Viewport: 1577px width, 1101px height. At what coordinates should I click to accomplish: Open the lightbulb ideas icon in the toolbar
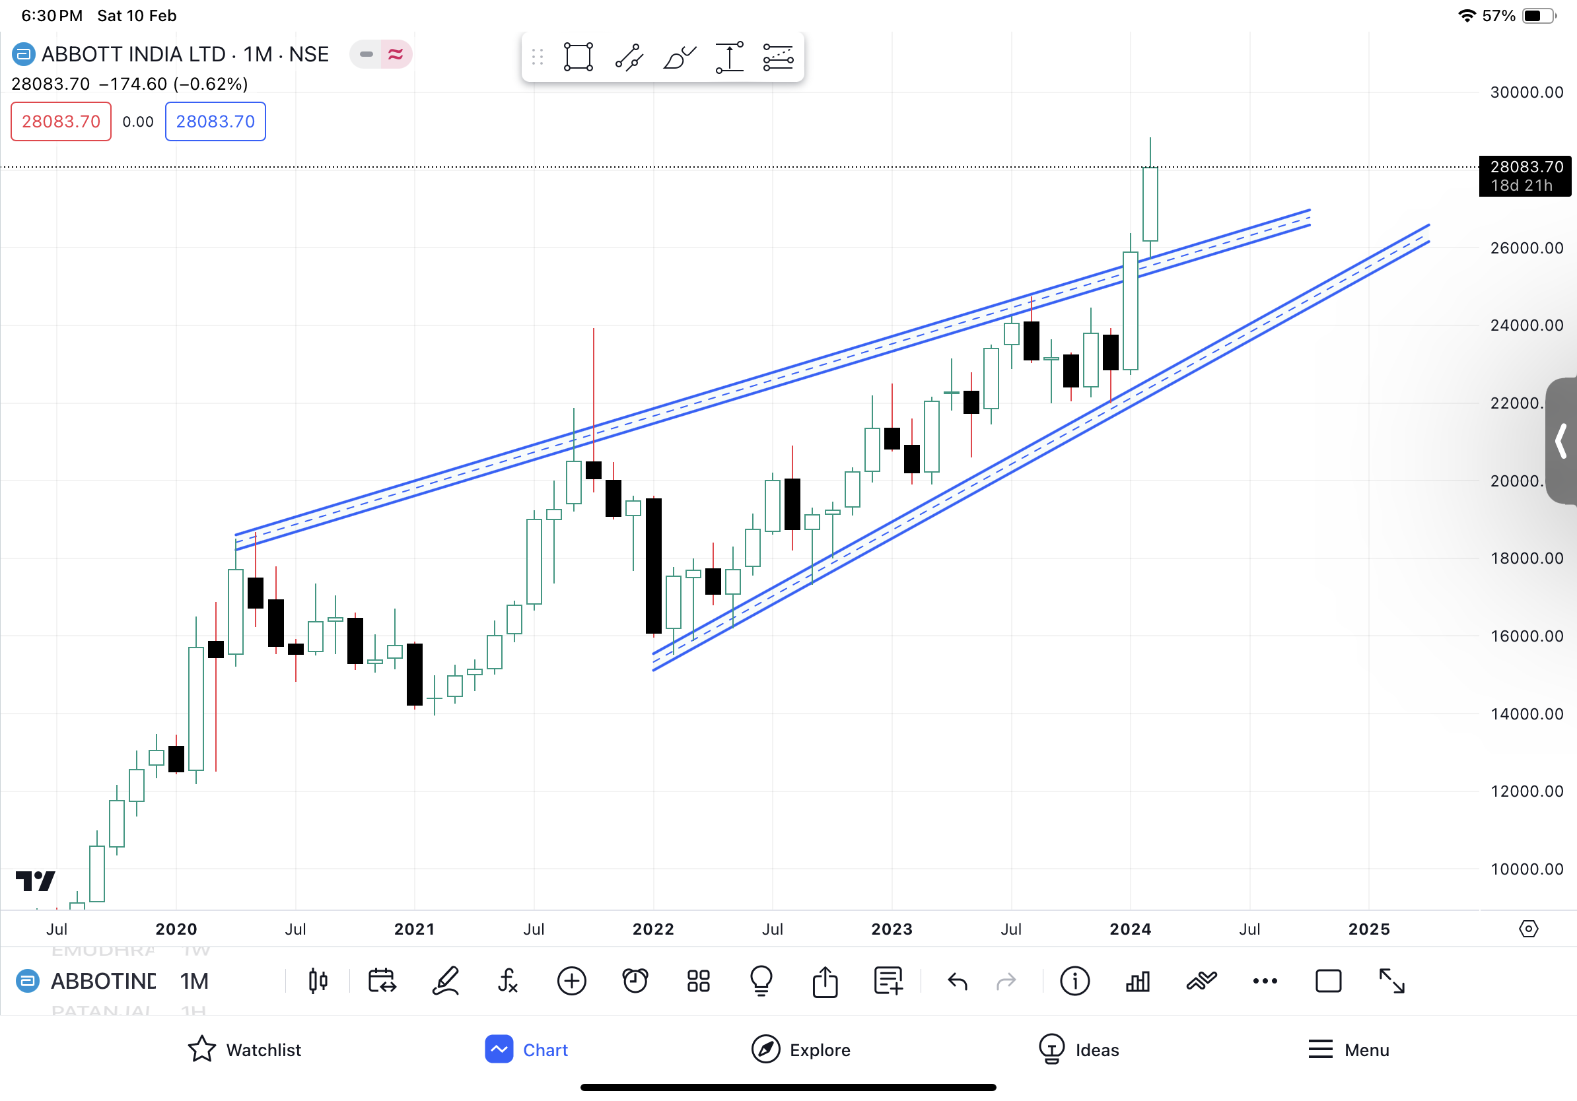[x=761, y=981]
